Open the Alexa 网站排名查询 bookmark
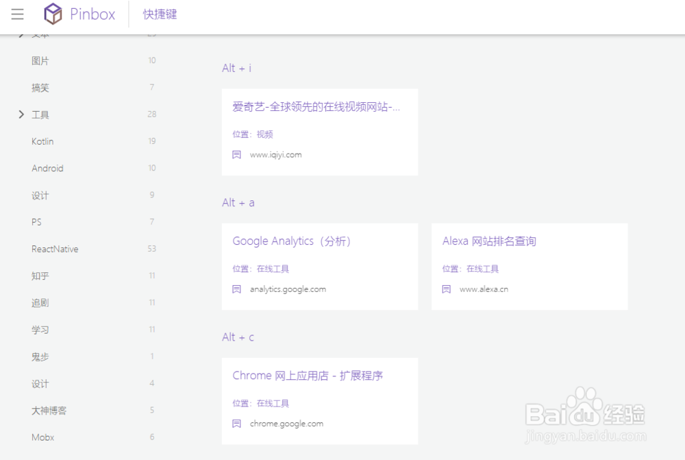The width and height of the screenshot is (685, 460). tap(489, 241)
